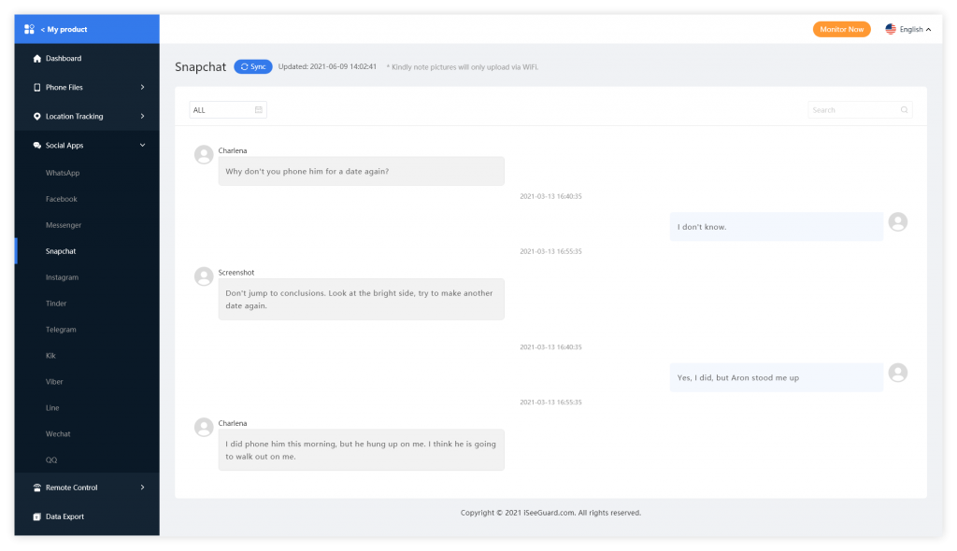Open the English language dropdown
This screenshot has height=551, width=957.
click(908, 29)
